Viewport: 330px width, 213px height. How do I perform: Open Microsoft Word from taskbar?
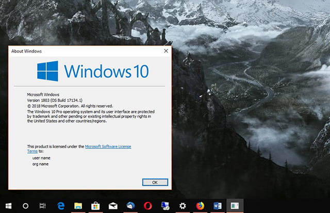point(218,206)
